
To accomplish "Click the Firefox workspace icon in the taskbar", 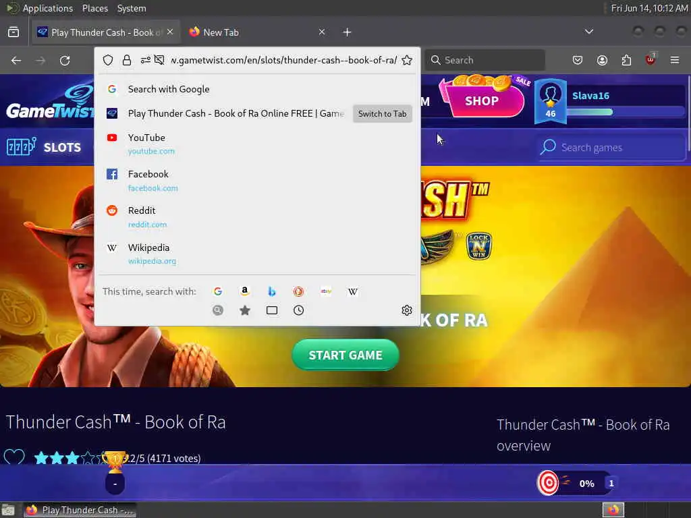I will tap(613, 510).
